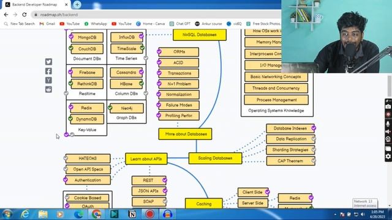Select the RethinkDB node
The height and width of the screenshot is (220, 392).
[x=87, y=84]
